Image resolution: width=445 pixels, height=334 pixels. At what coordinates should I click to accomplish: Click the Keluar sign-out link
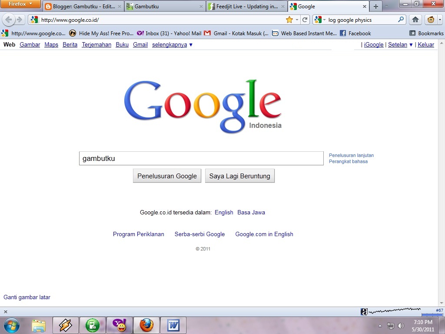[426, 45]
